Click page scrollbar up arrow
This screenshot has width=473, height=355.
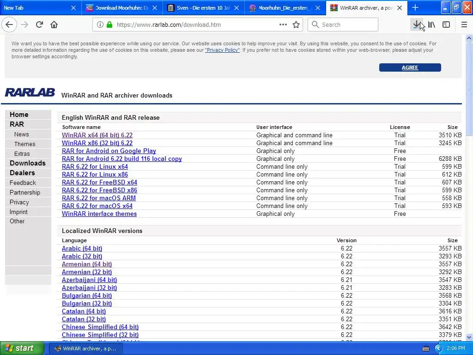[469, 38]
